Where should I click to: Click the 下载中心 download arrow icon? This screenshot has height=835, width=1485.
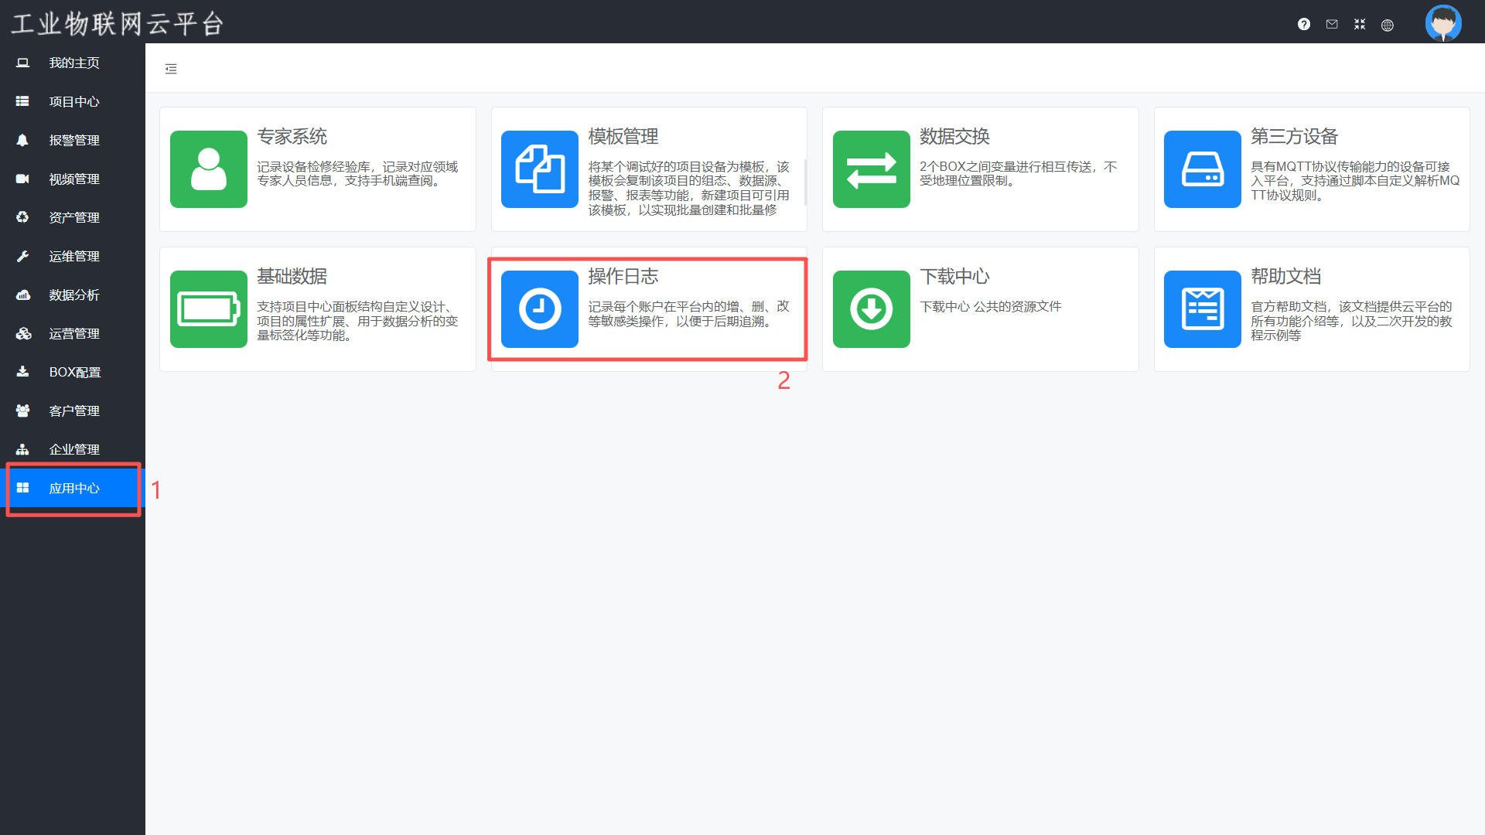pos(871,309)
